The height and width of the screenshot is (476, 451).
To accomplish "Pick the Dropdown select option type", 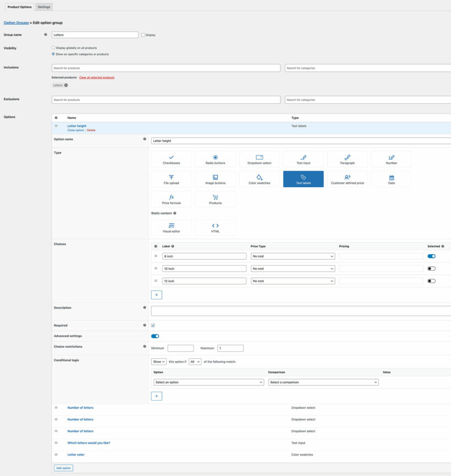I will click(x=259, y=159).
